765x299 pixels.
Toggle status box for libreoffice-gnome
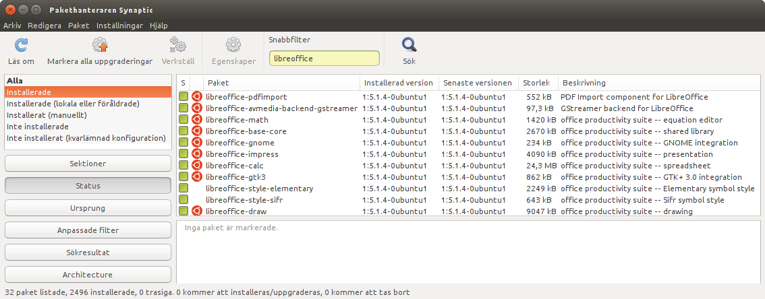[183, 143]
